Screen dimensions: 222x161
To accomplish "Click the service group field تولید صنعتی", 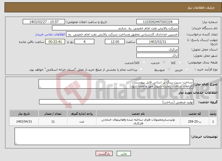I will point(116,102).
